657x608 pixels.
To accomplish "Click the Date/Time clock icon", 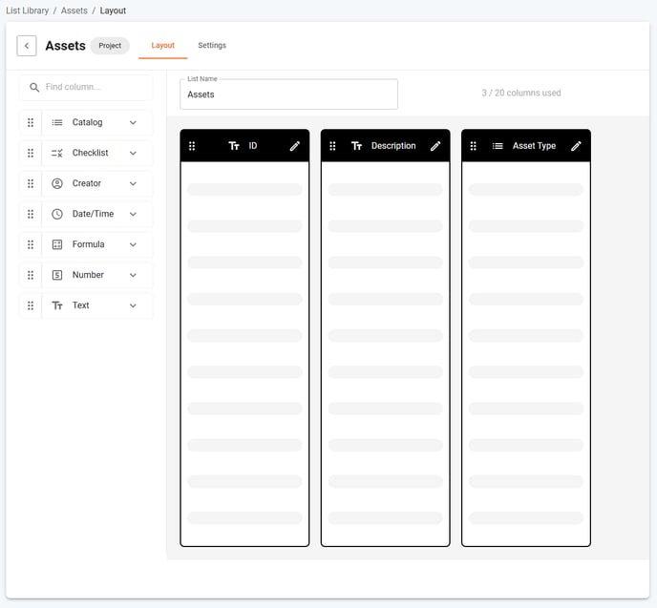I will click(x=57, y=215).
